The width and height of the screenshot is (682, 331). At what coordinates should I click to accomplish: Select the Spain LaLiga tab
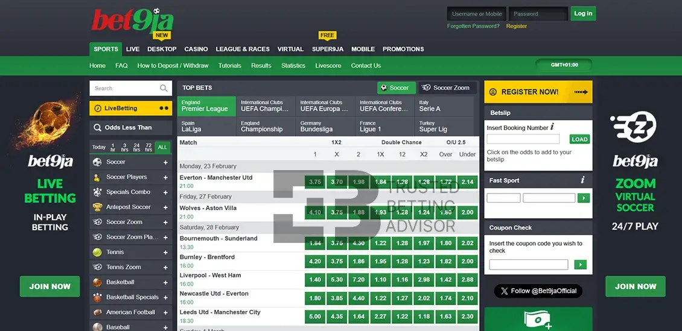[206, 127]
